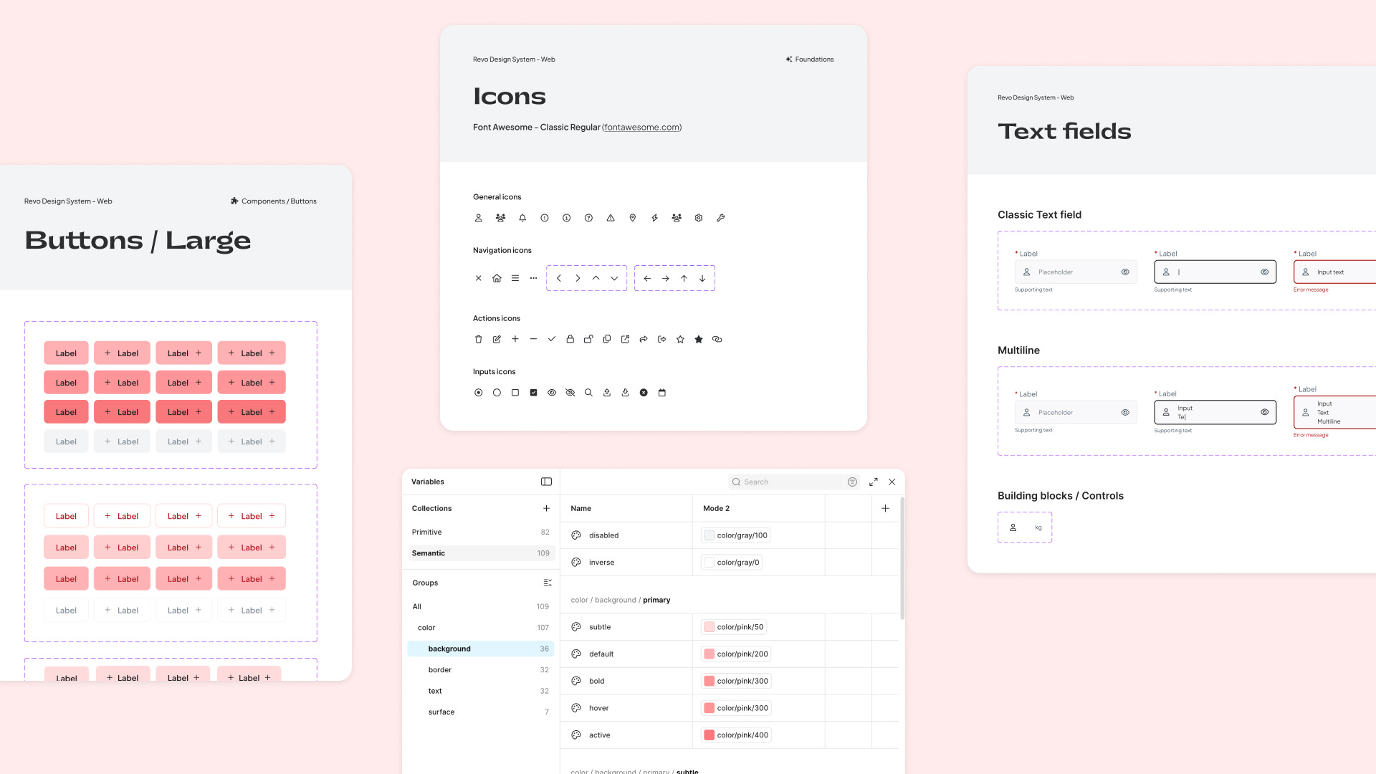Click the plus icon next to Collections
Viewport: 1376px width, 774px height.
546,508
